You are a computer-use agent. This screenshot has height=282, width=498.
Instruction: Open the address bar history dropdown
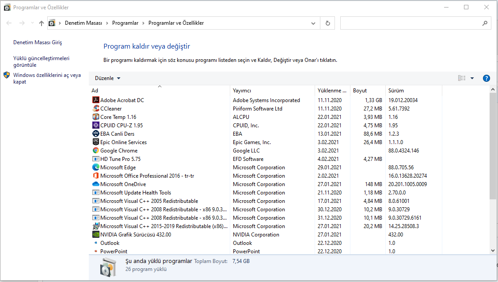313,23
